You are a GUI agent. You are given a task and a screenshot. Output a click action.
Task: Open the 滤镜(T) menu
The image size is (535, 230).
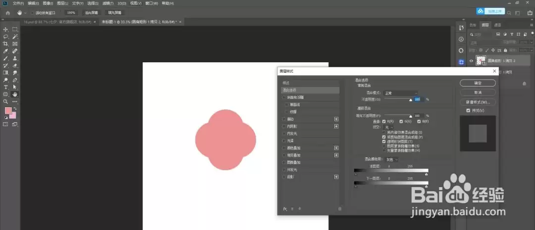[x=108, y=3]
